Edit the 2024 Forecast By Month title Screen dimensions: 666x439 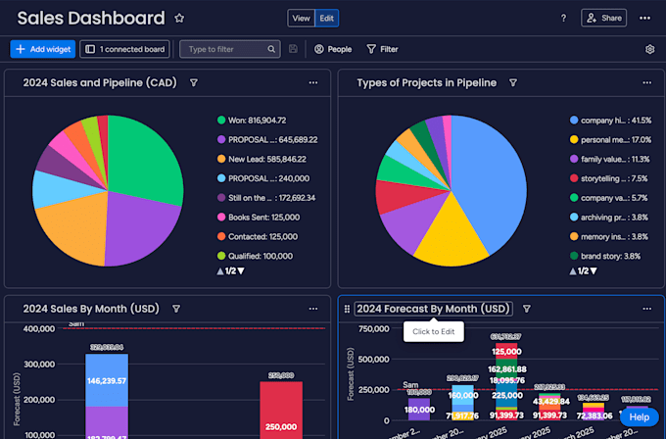433,309
